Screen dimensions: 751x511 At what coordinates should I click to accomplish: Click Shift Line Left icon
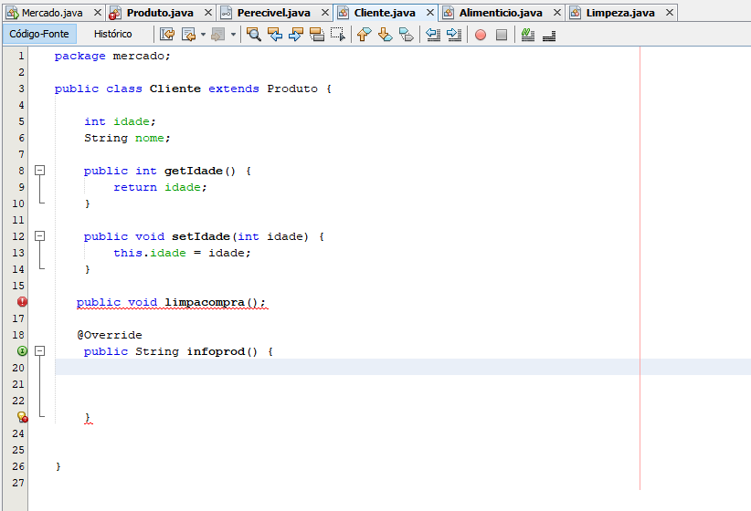pyautogui.click(x=433, y=35)
